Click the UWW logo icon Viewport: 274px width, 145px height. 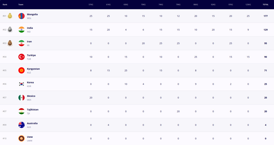click(21, 138)
